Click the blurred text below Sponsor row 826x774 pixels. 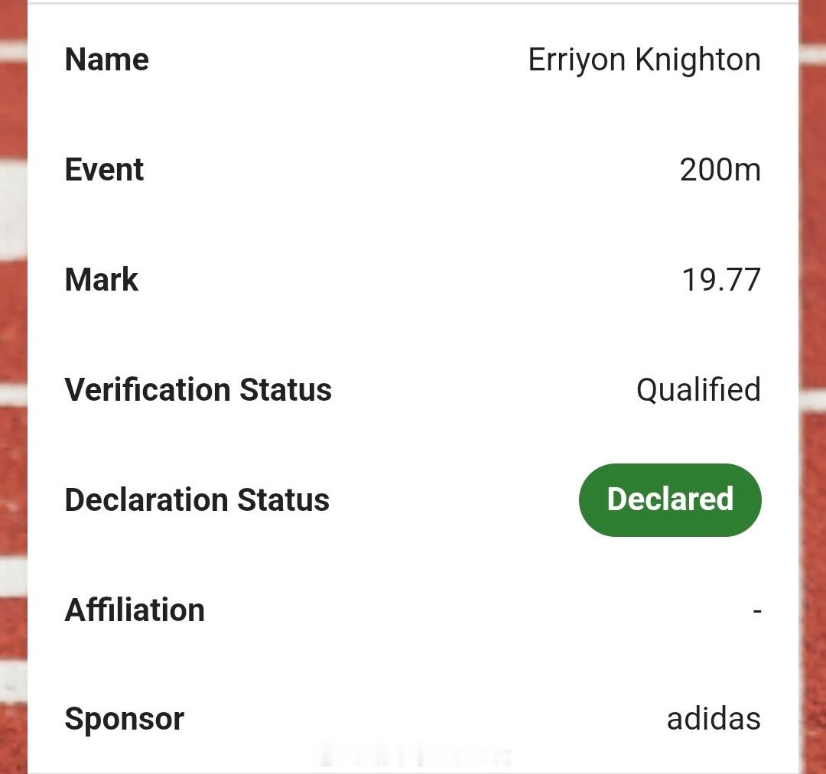pyautogui.click(x=415, y=755)
